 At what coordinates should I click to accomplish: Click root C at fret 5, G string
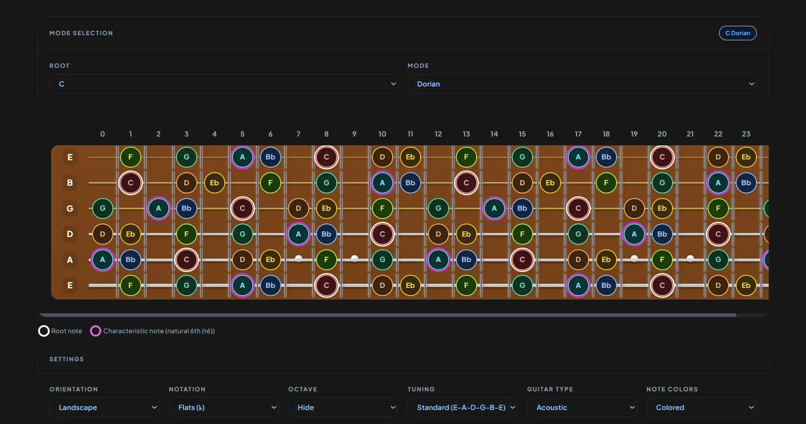pyautogui.click(x=243, y=209)
